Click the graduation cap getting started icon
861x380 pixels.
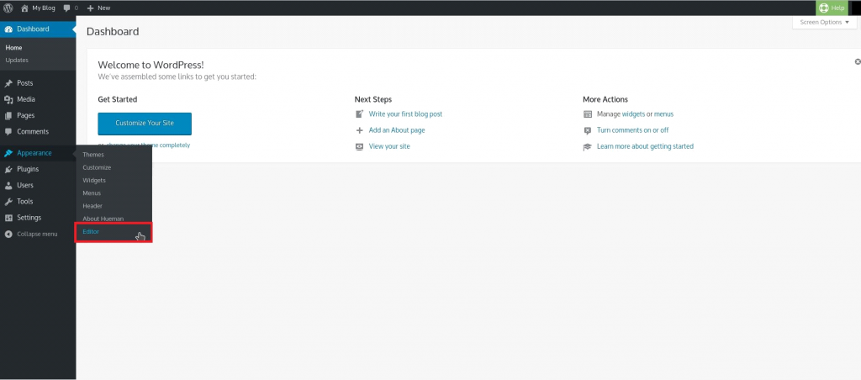(x=588, y=146)
